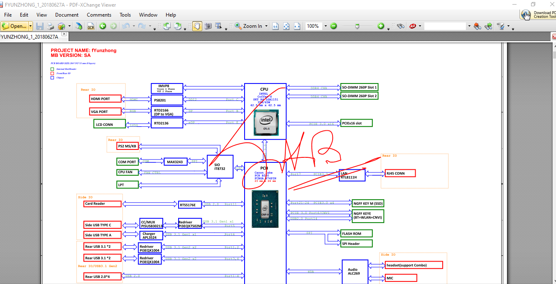
Task: Click the green plus zoom in button
Action: tap(381, 26)
